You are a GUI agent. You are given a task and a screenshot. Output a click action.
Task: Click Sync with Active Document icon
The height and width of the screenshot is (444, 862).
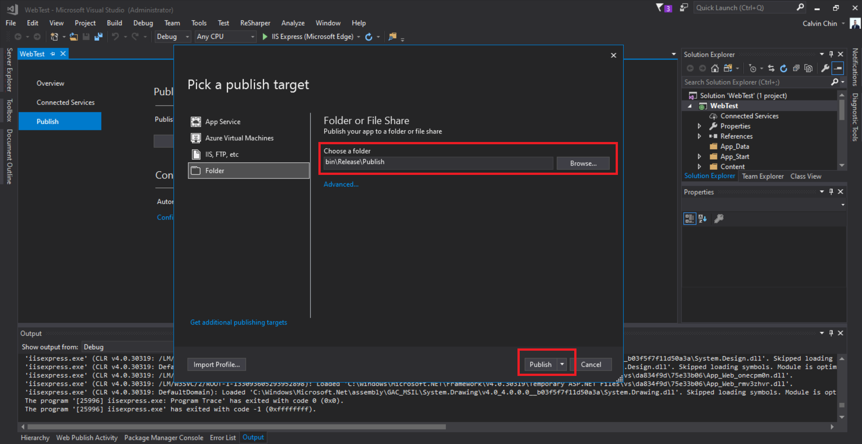click(771, 68)
